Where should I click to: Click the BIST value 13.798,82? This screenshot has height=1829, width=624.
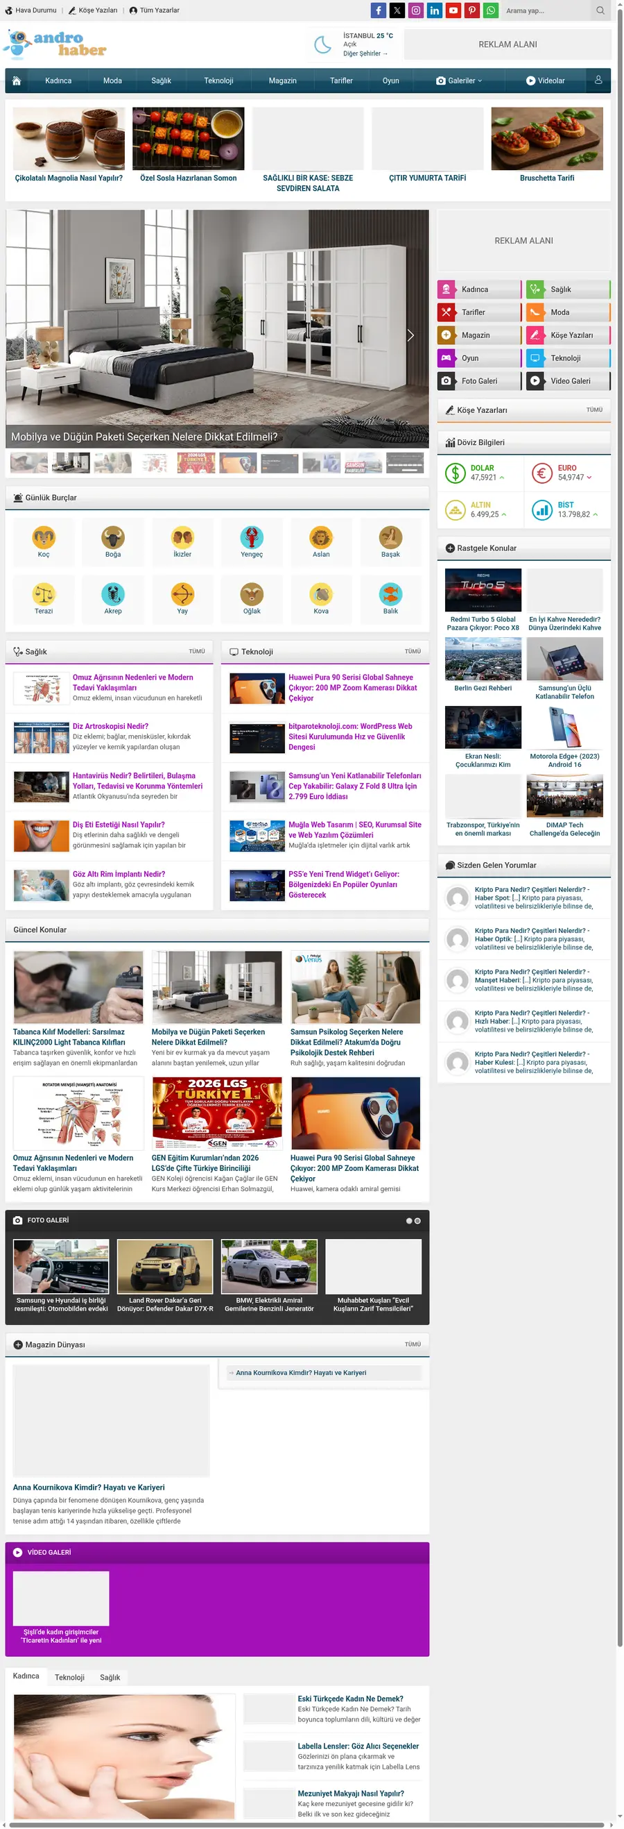tap(573, 515)
